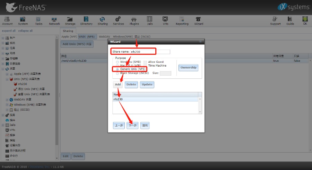The image size is (312, 170).
Task: Open the Storage toolbar icon
Action: 70,21
